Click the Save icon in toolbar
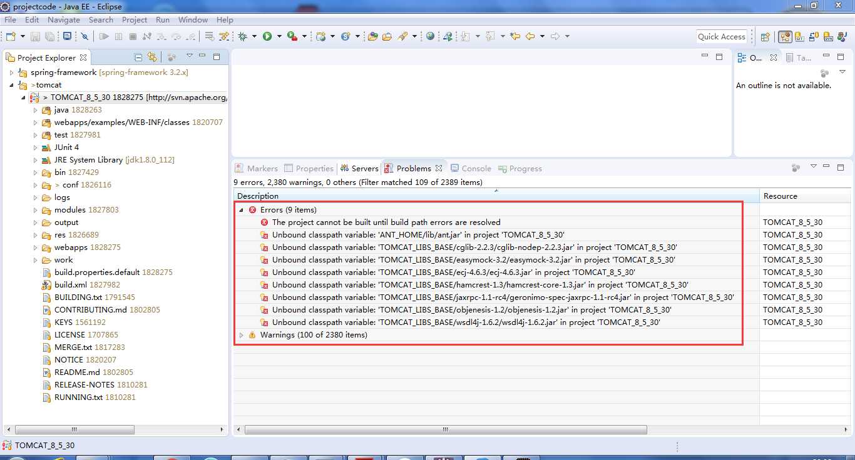 (x=35, y=36)
